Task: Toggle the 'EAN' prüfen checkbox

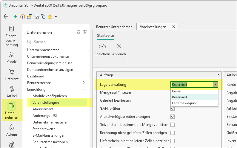Action: [173, 109]
